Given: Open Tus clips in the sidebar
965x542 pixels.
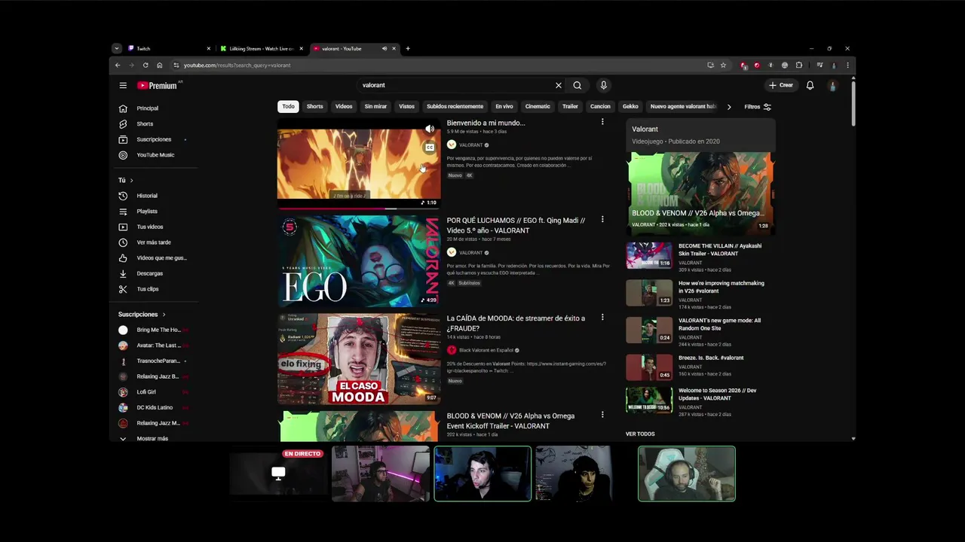Looking at the screenshot, I should click(148, 289).
